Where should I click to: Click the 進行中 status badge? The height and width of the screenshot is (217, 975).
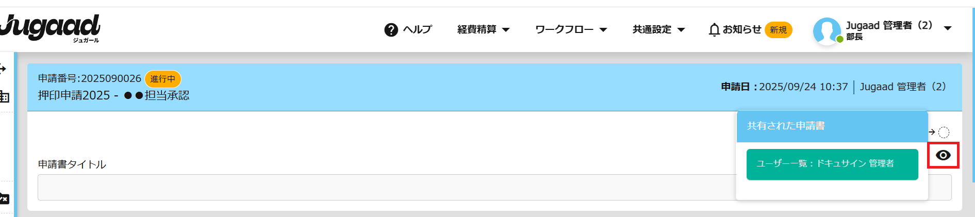tap(163, 79)
